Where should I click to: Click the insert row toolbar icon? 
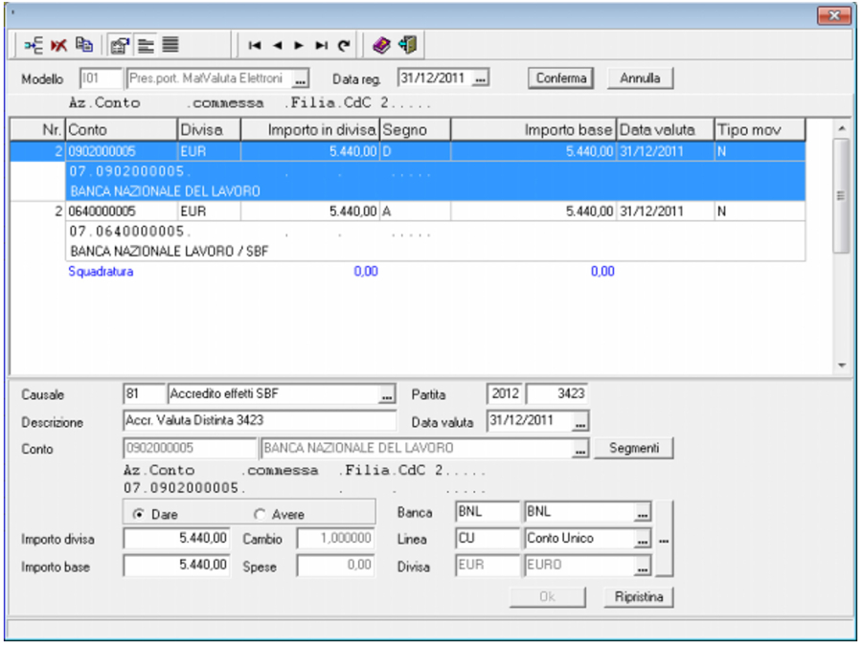pos(34,44)
